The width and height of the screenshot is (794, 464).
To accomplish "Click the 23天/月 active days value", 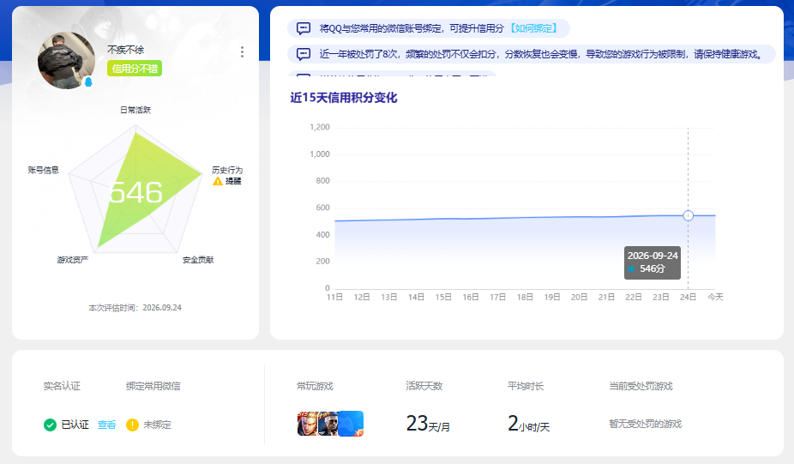I will pos(428,424).
